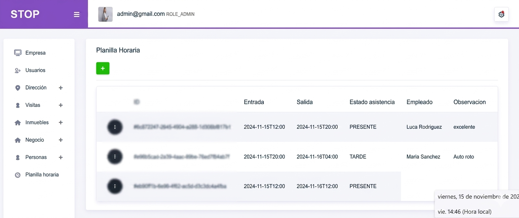This screenshot has height=218, width=519.
Task: Expand the Dirección submenu plus
Action: (x=61, y=88)
